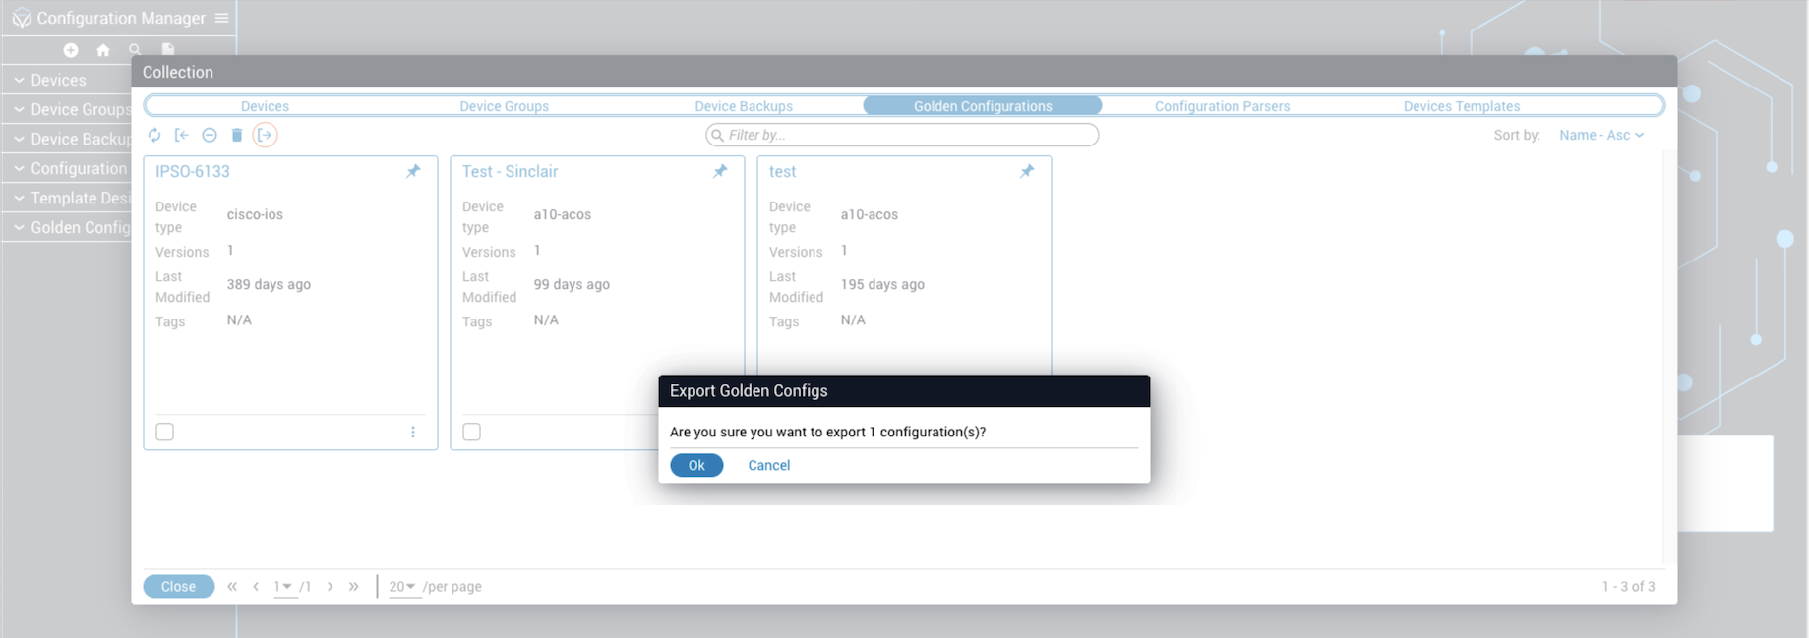
Task: Click the trash delete icon
Action: (x=237, y=135)
